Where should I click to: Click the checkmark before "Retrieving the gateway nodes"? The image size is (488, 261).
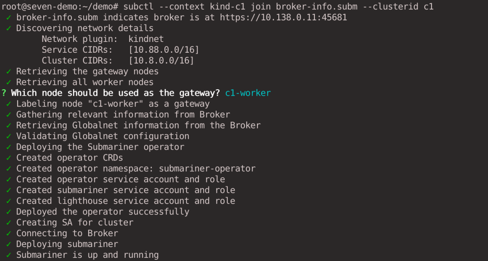click(9, 71)
